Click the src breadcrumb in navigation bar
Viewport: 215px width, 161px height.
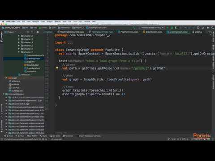point(25,28)
